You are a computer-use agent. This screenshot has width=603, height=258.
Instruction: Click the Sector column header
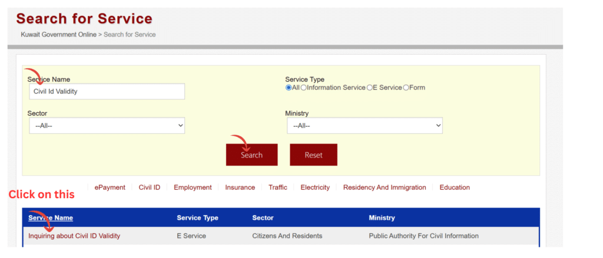[x=263, y=217]
